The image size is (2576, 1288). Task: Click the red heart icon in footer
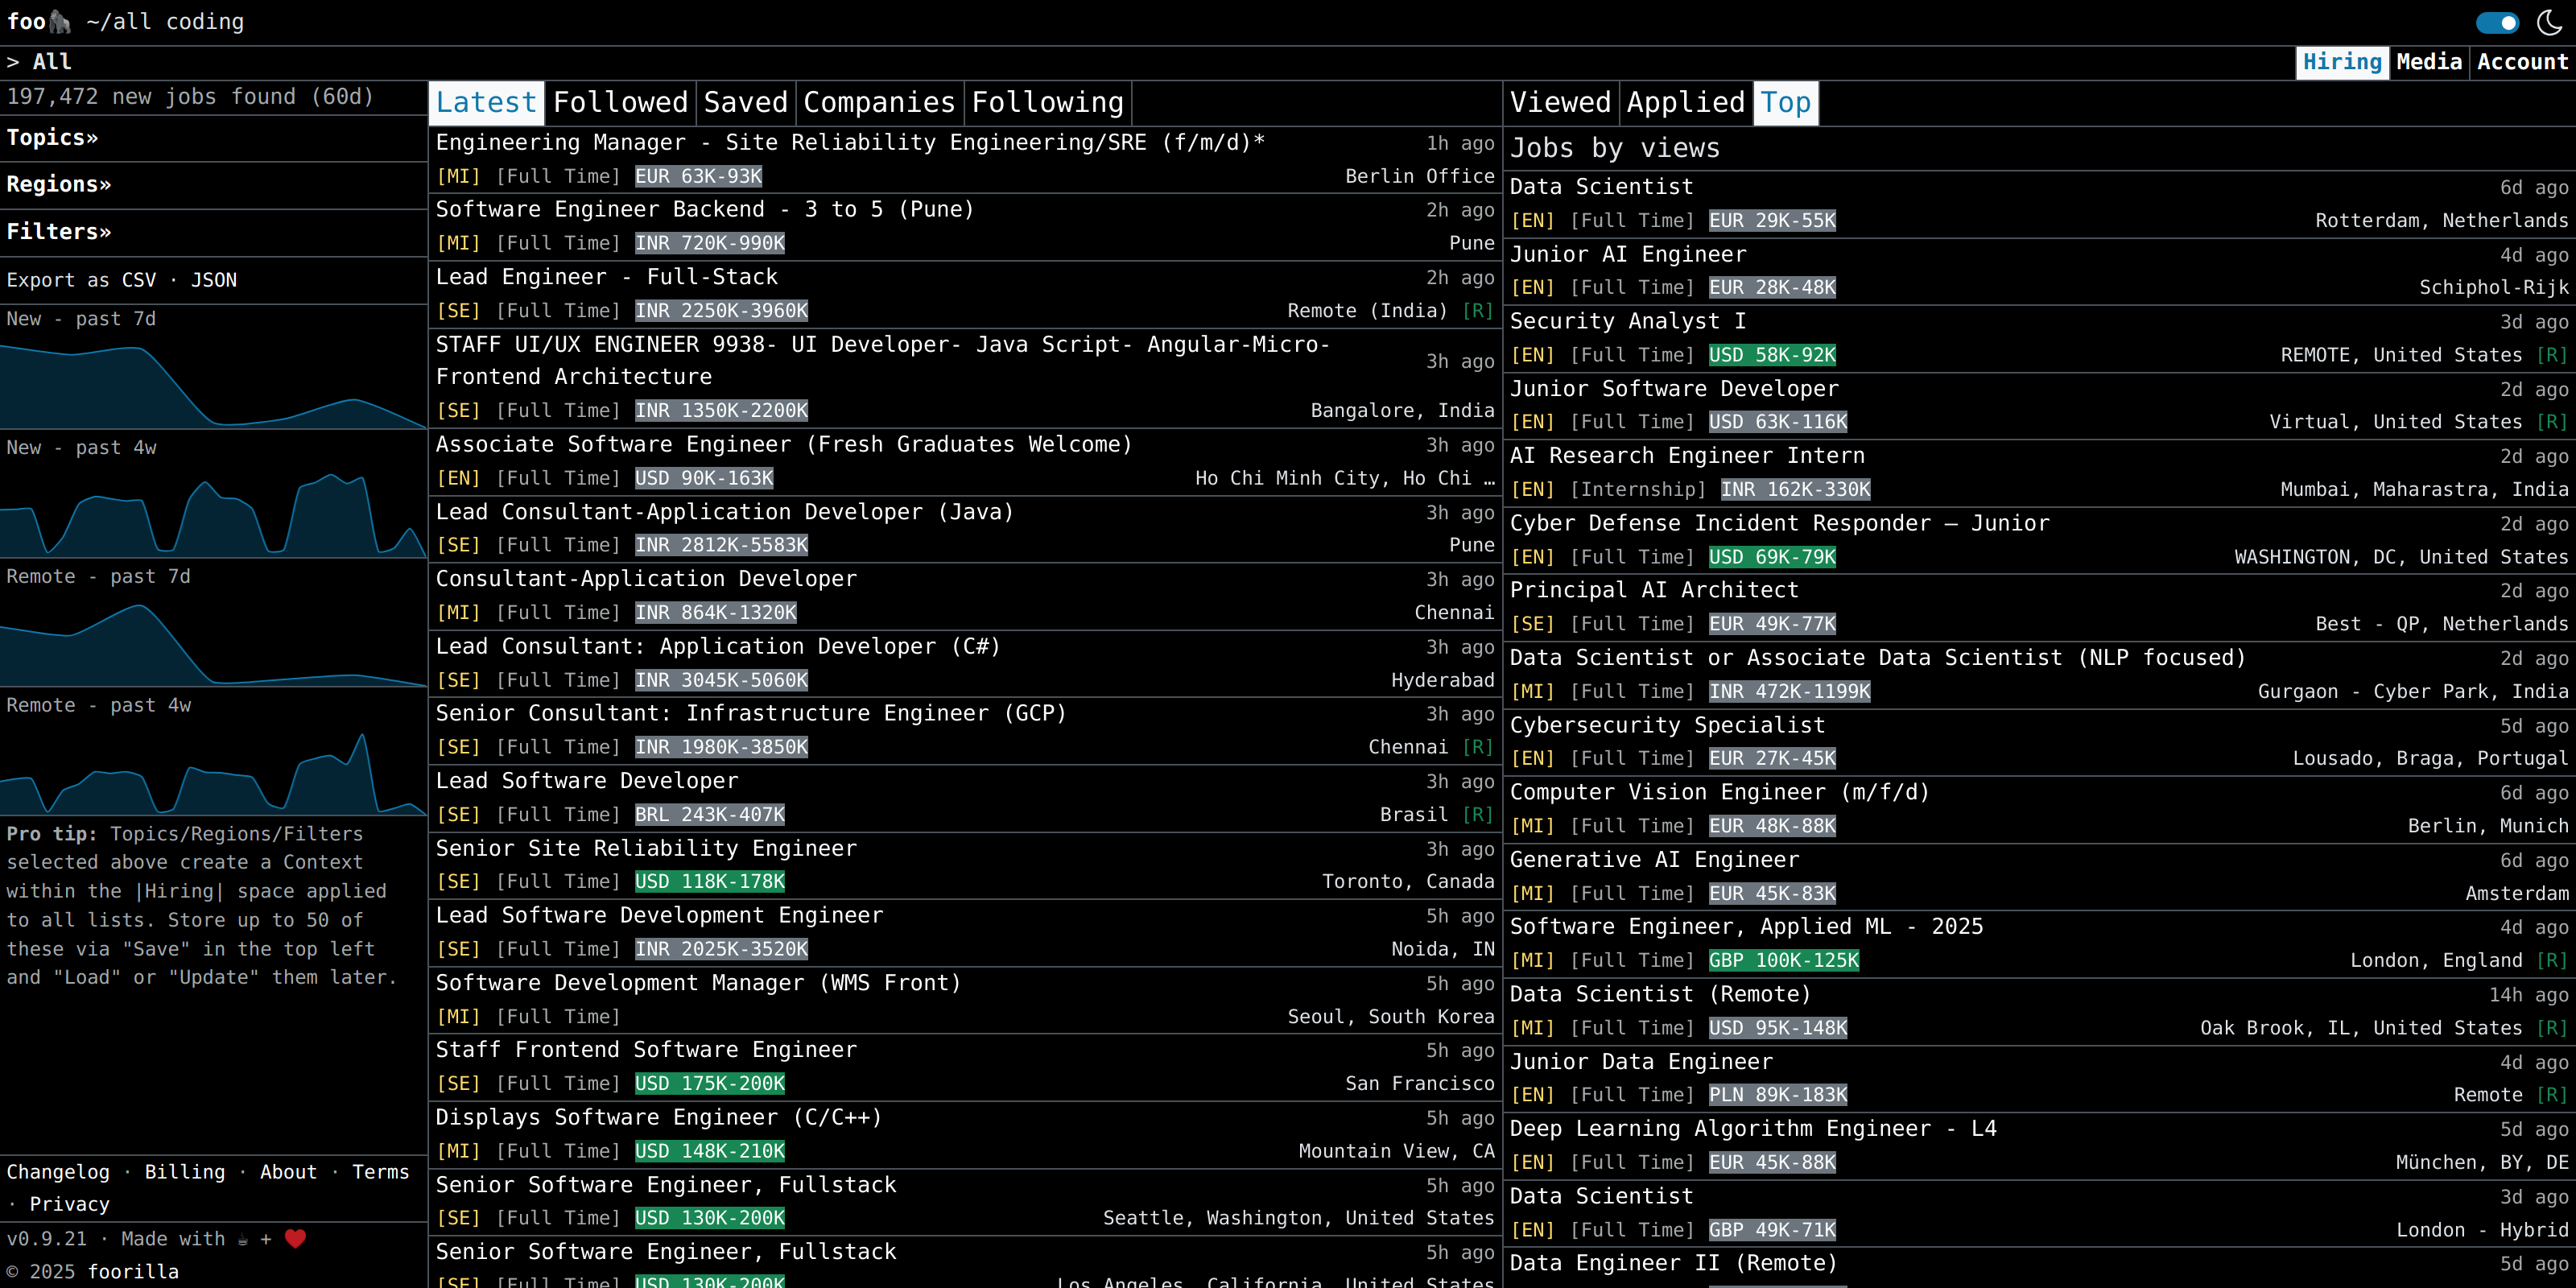tap(295, 1238)
